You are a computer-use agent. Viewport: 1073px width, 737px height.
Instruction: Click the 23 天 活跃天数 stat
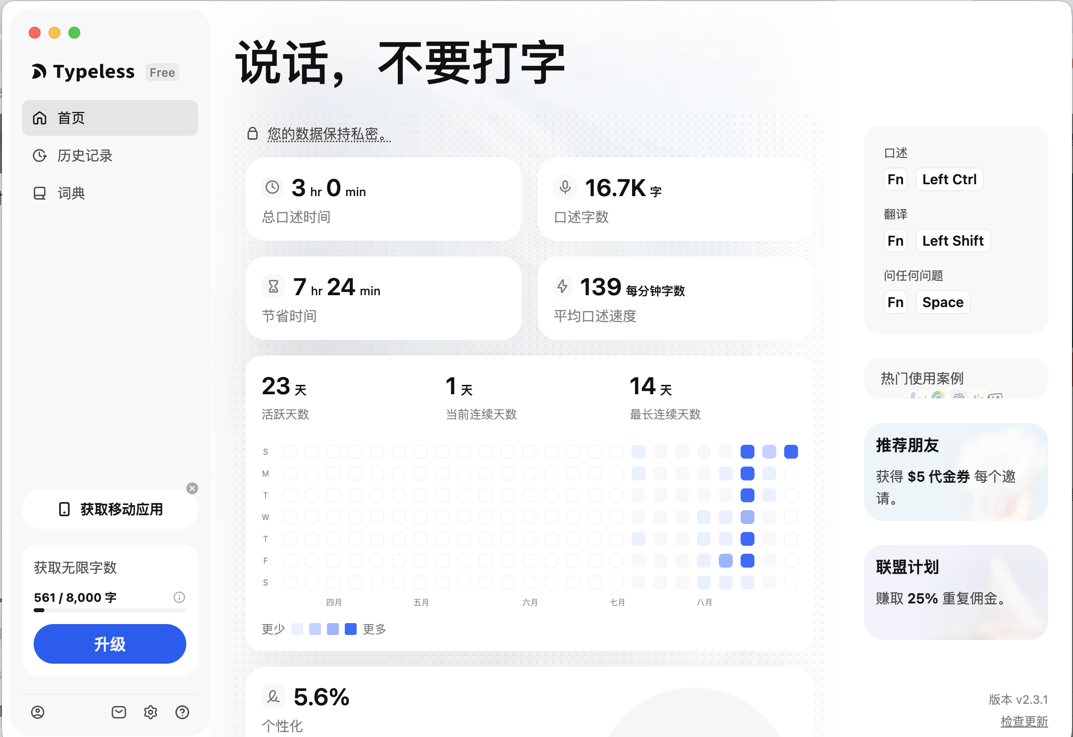coord(285,397)
